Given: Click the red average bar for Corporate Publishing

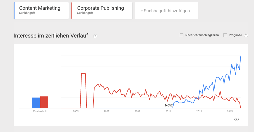Looking at the screenshot, I should click(x=44, y=102).
